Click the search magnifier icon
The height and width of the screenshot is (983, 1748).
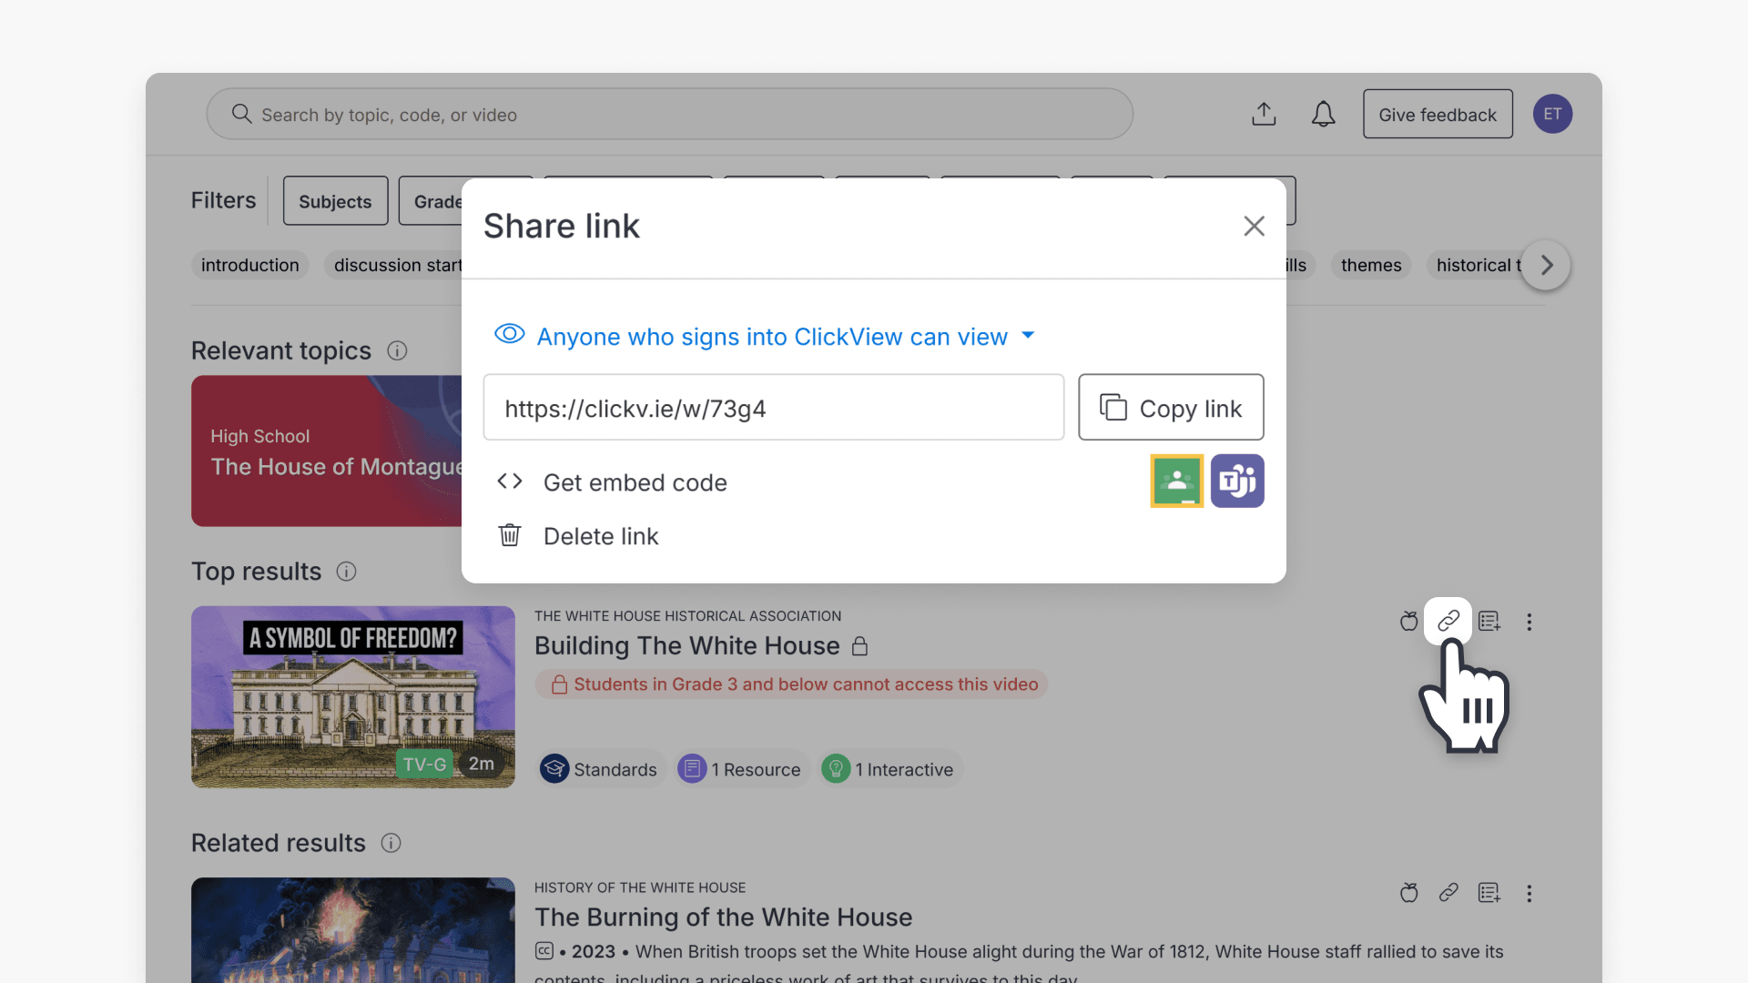(x=241, y=114)
